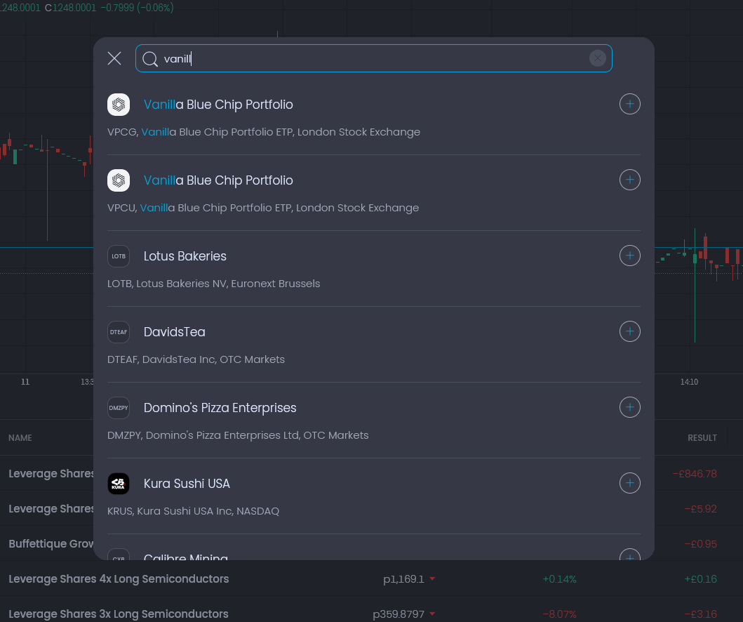The width and height of the screenshot is (743, 622).
Task: Click the DTEAF ticker badge icon
Action: (x=119, y=332)
